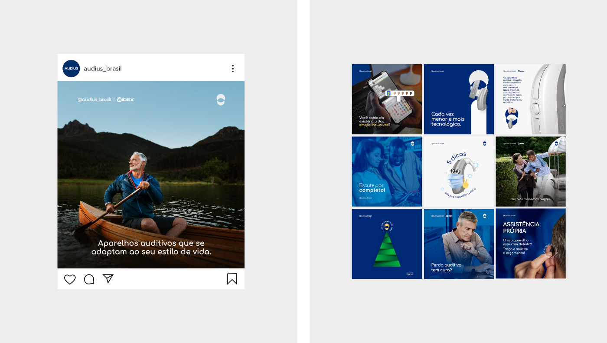Open the three-dot post options menu
The width and height of the screenshot is (607, 343).
click(x=233, y=69)
